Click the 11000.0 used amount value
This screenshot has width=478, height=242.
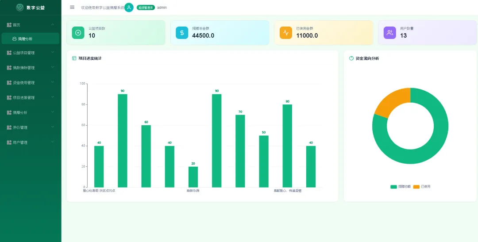[307, 36]
